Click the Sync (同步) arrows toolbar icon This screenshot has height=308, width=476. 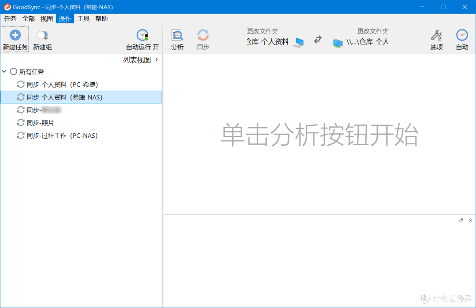click(203, 35)
